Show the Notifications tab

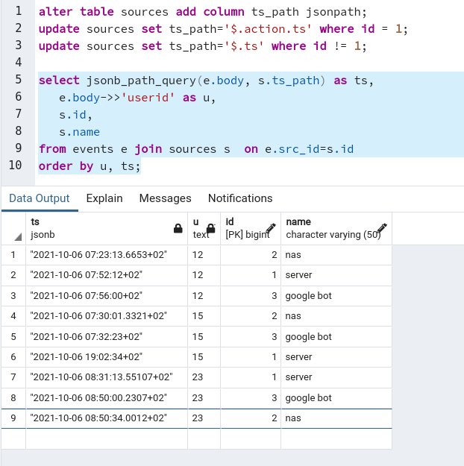point(239,198)
